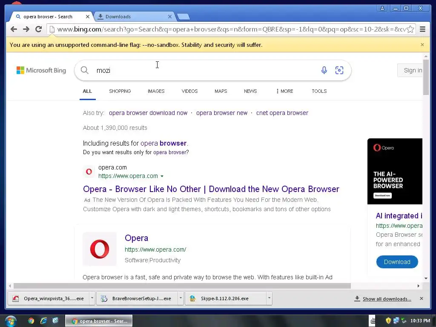Screen dimensions: 436x327
Task: Try 'cnet opera browser' suggestion
Action: click(282, 113)
